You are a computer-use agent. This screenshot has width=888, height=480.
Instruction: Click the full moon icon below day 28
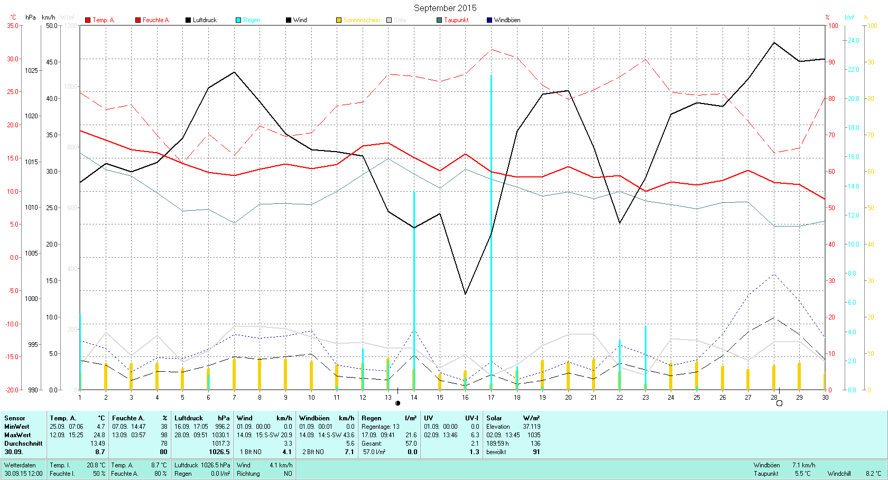click(779, 403)
